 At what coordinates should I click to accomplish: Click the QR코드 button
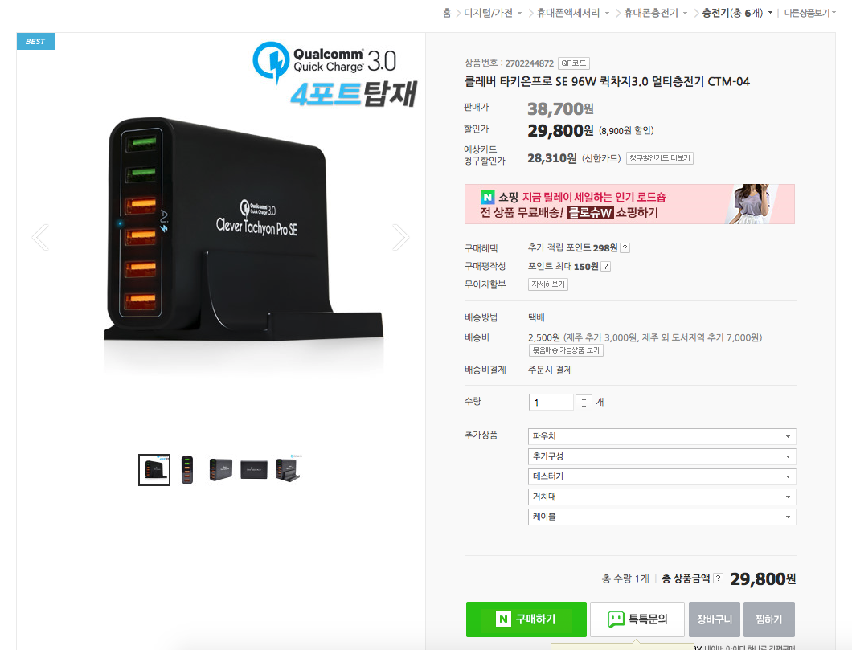pyautogui.click(x=574, y=63)
